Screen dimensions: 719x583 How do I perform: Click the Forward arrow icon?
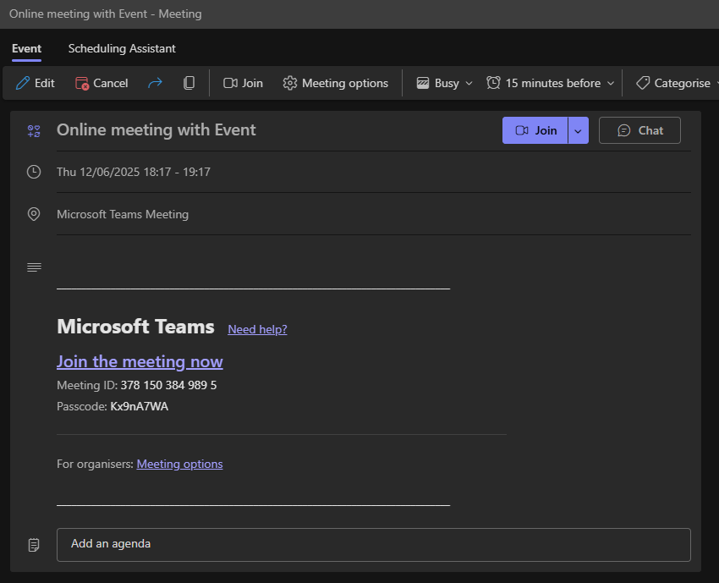pos(155,83)
